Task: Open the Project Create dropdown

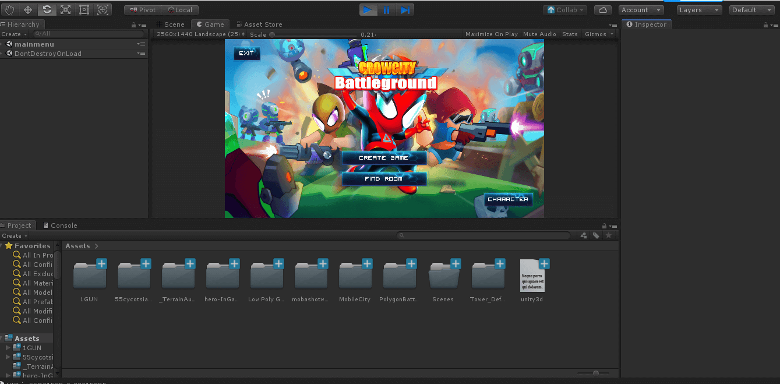Action: pos(13,236)
